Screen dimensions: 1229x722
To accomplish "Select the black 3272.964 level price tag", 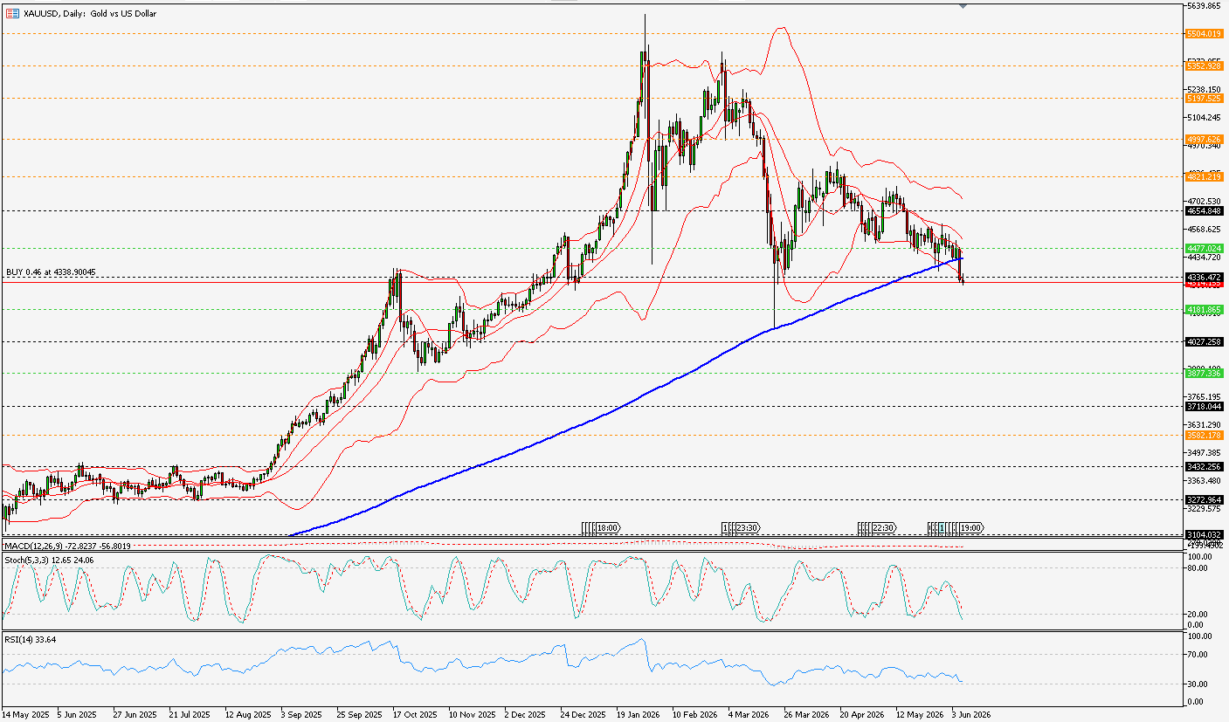I will (1206, 499).
